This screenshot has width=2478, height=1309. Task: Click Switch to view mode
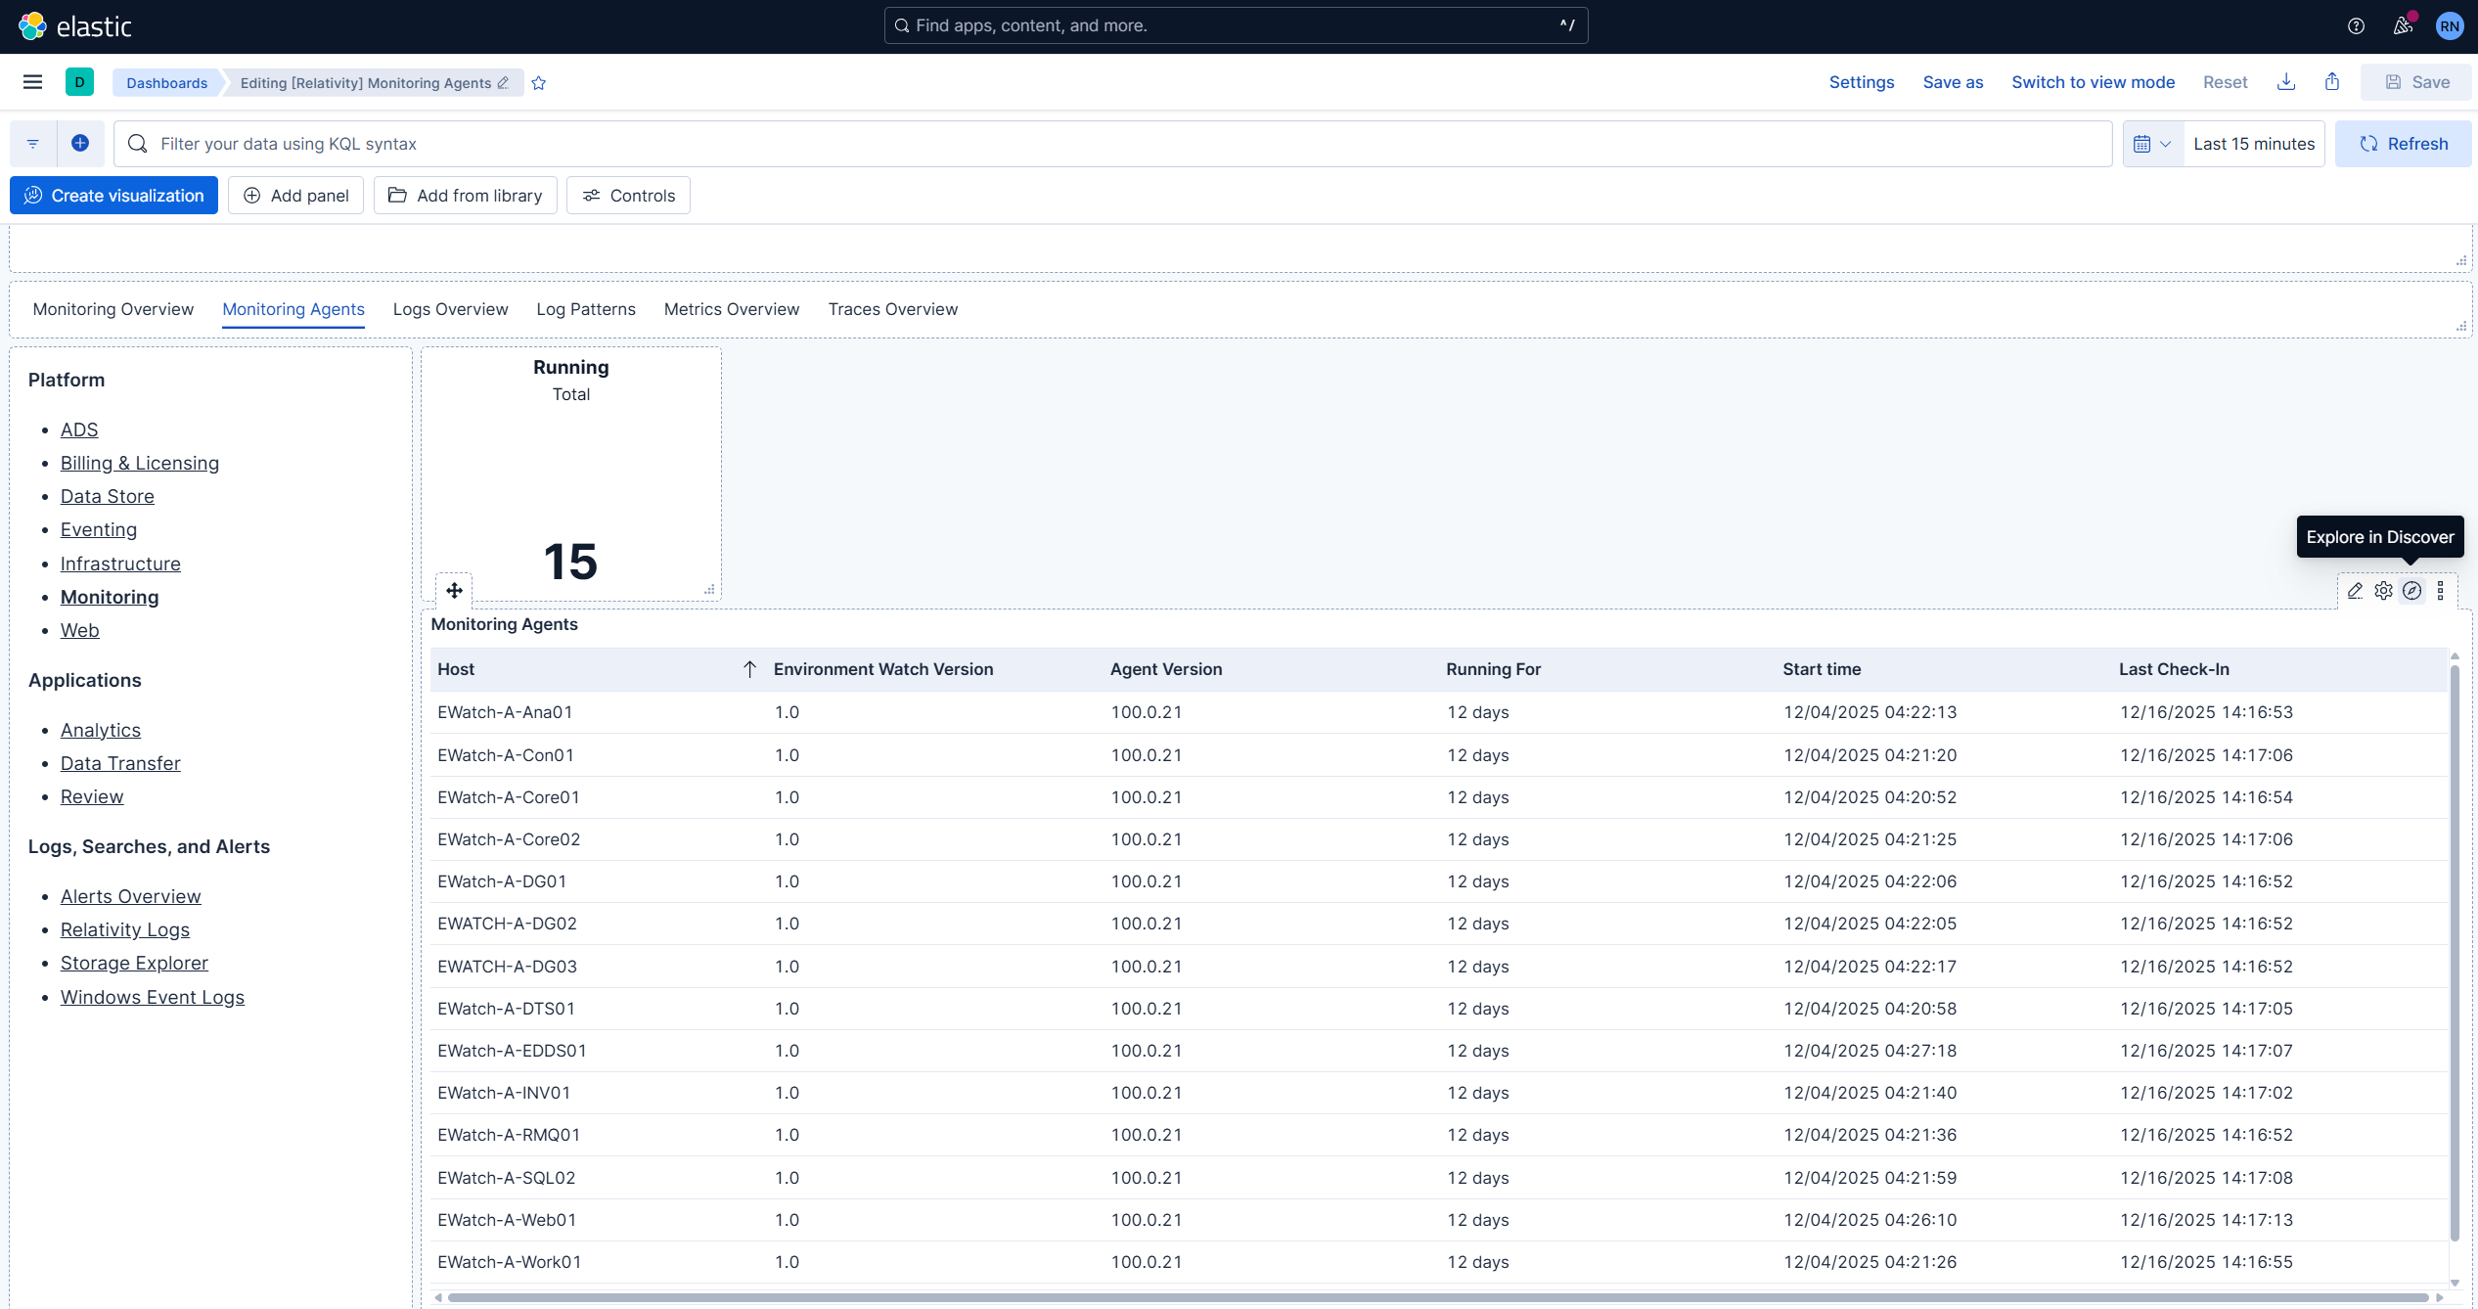(x=2093, y=82)
